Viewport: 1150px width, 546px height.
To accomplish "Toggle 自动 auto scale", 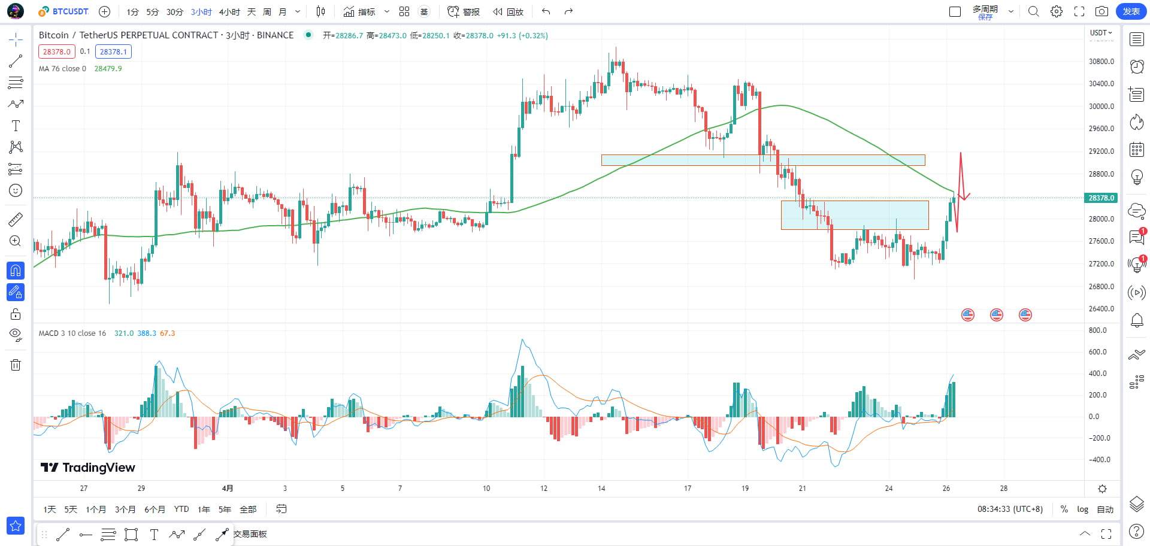I will coord(1105,509).
